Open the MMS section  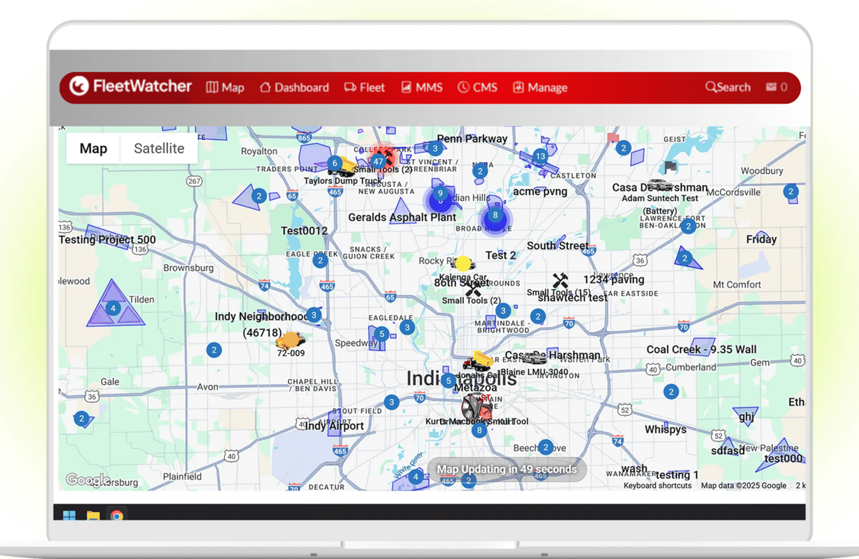[422, 87]
